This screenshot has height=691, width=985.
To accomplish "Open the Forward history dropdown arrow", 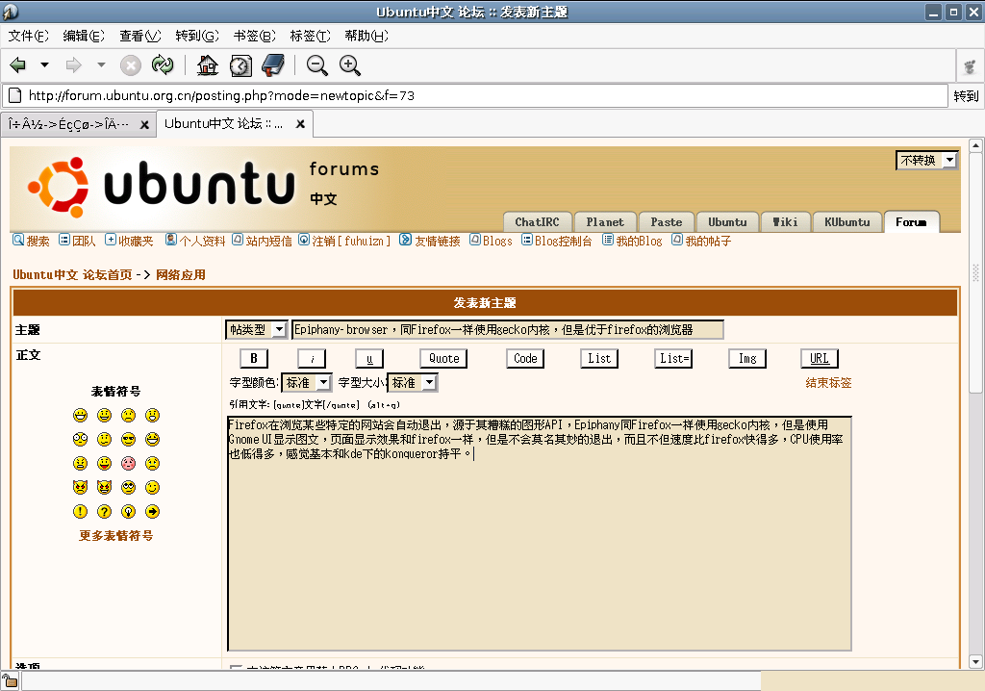I will coord(101,64).
